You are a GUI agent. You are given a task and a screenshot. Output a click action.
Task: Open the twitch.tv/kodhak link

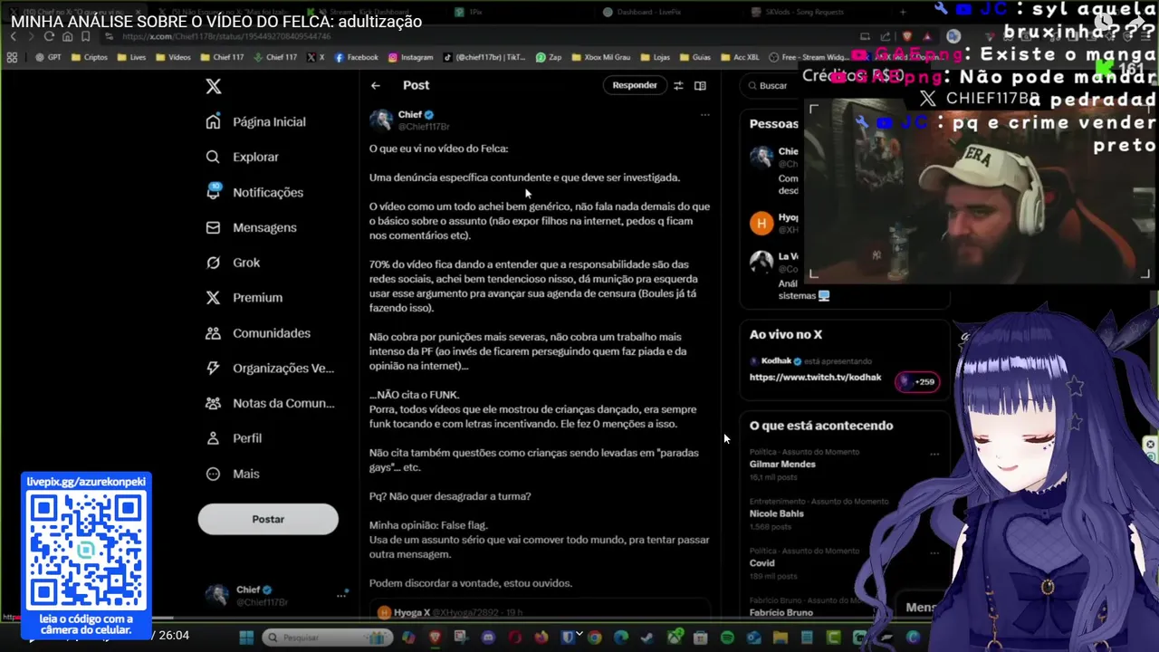[815, 378]
